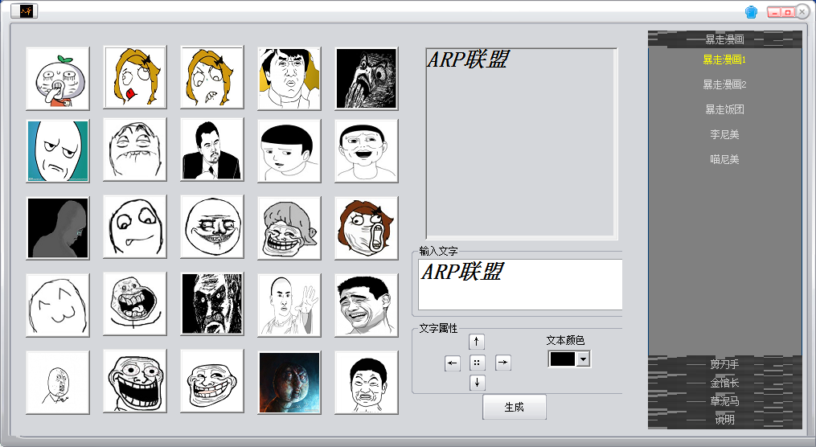The image size is (816, 447).
Task: Open the 说明 section at sidebar bottom
Action: tap(724, 419)
